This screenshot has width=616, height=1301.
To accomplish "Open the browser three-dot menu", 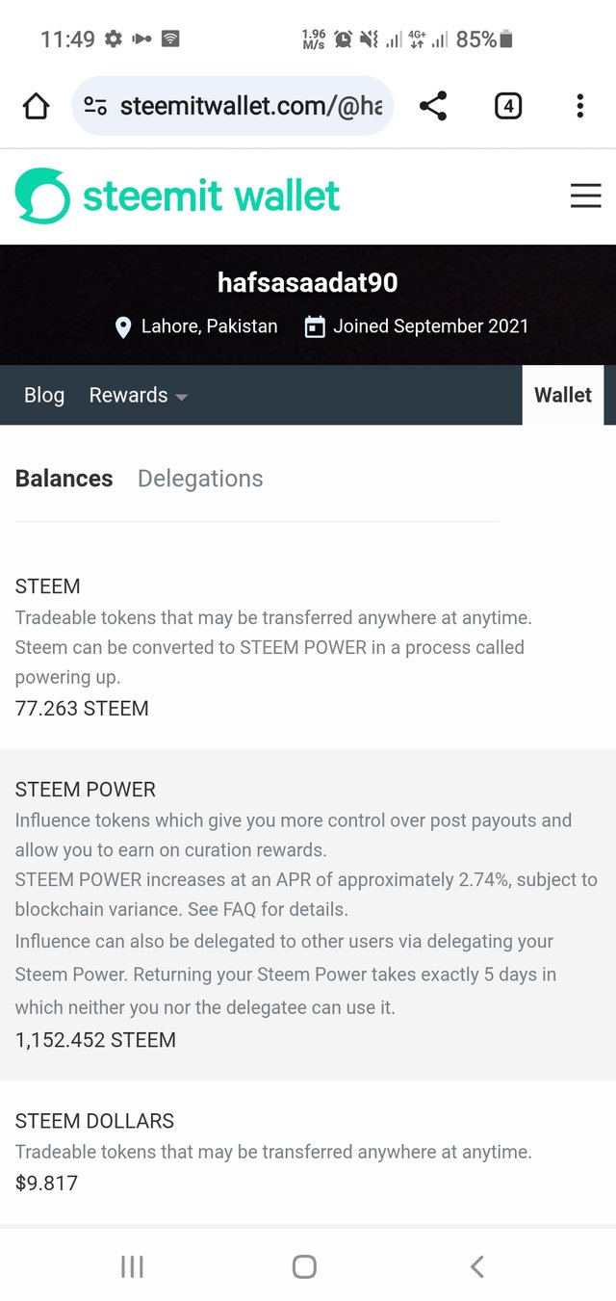I will pyautogui.click(x=579, y=106).
